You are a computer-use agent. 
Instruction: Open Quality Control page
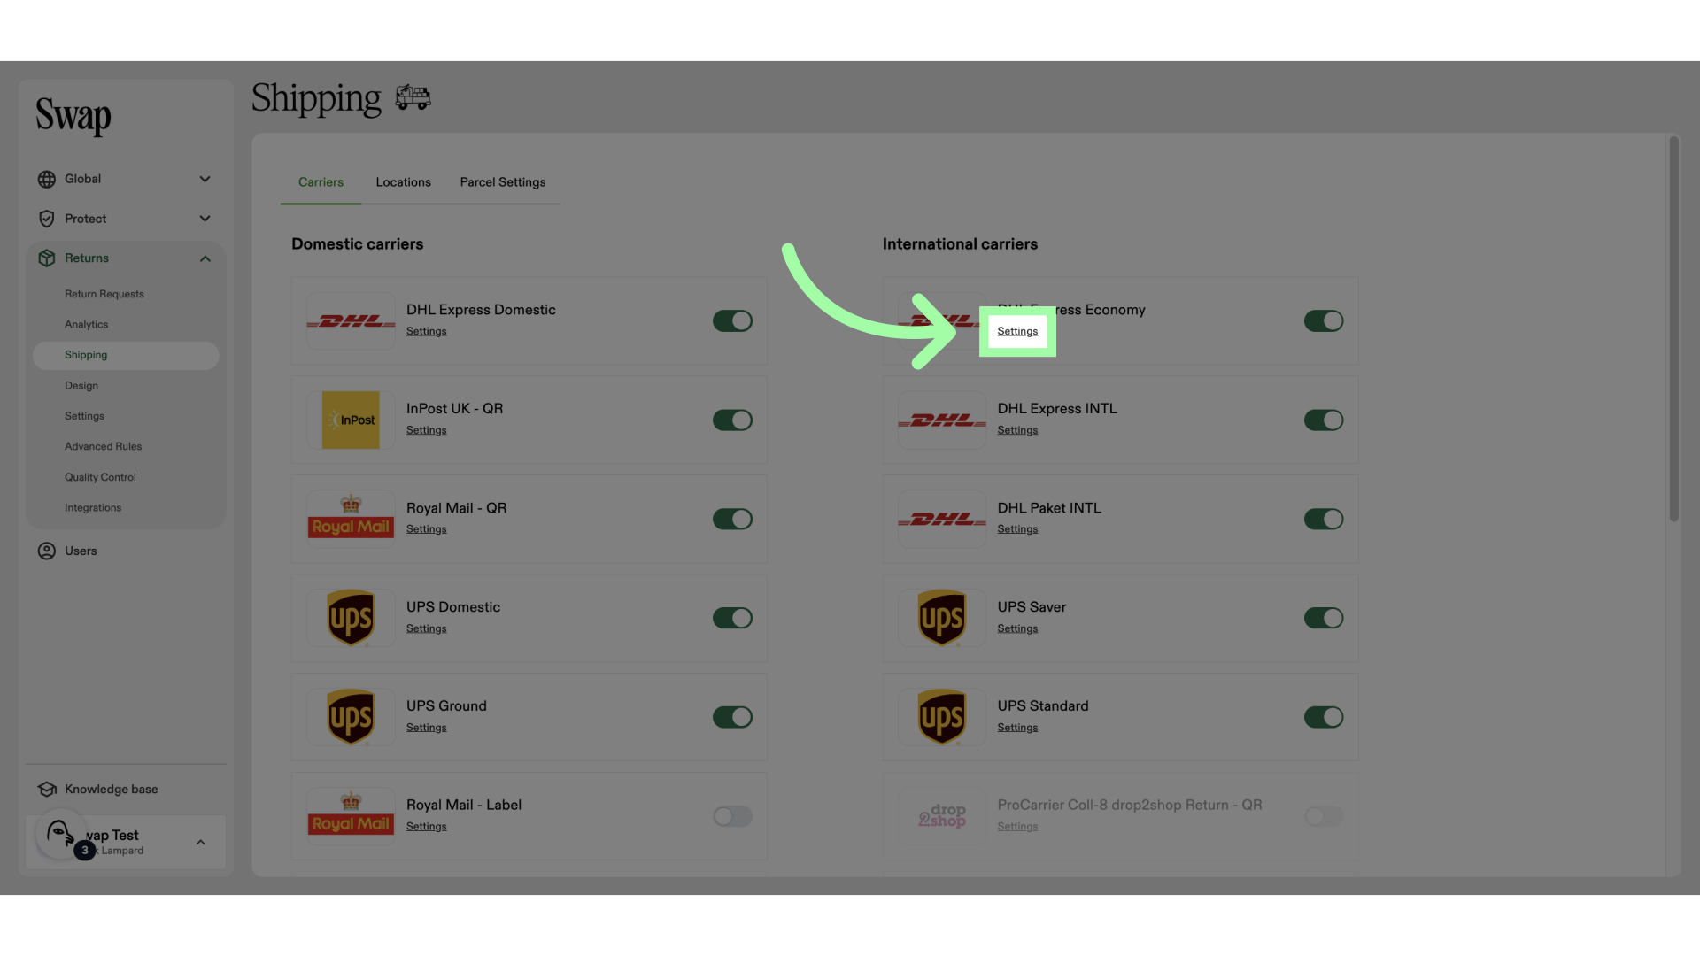100,477
